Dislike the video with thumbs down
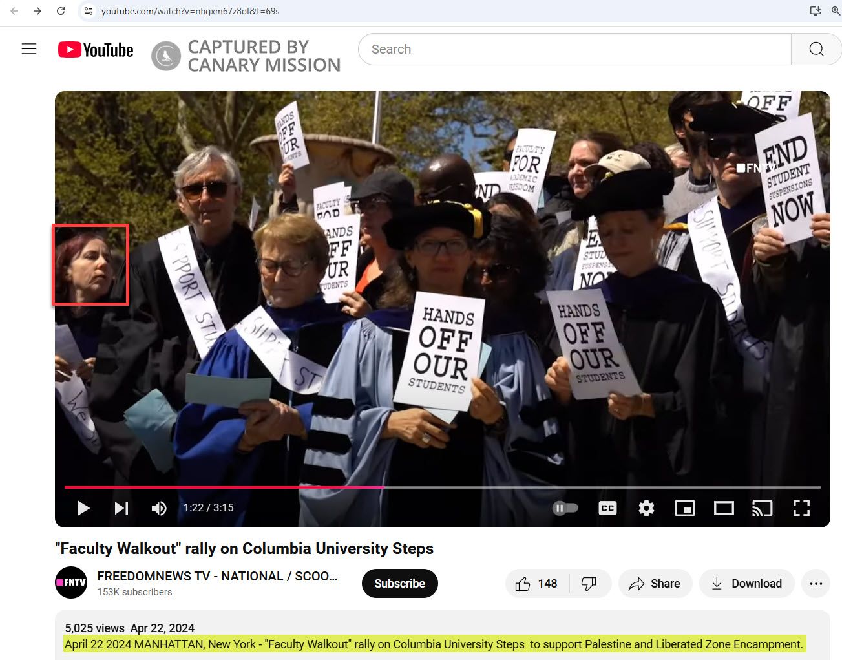The image size is (842, 660). click(x=589, y=584)
